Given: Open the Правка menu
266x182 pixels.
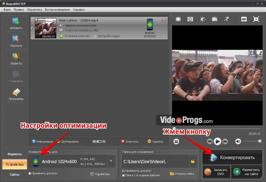Looking at the screenshot, I should pyautogui.click(x=19, y=10).
